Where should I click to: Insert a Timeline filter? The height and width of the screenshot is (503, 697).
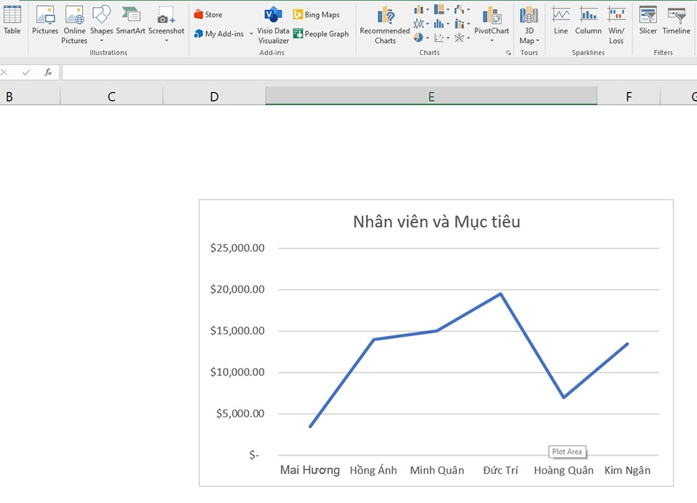point(677,20)
